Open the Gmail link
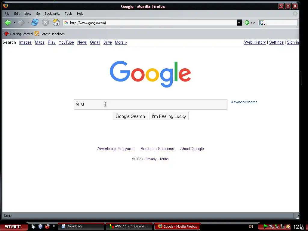The width and height of the screenshot is (308, 231). [x=95, y=42]
